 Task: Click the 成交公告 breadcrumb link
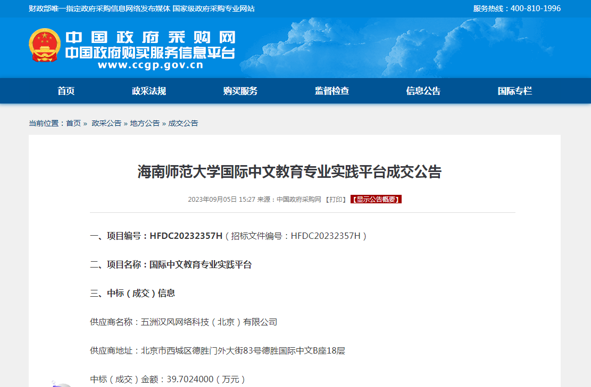click(x=183, y=123)
